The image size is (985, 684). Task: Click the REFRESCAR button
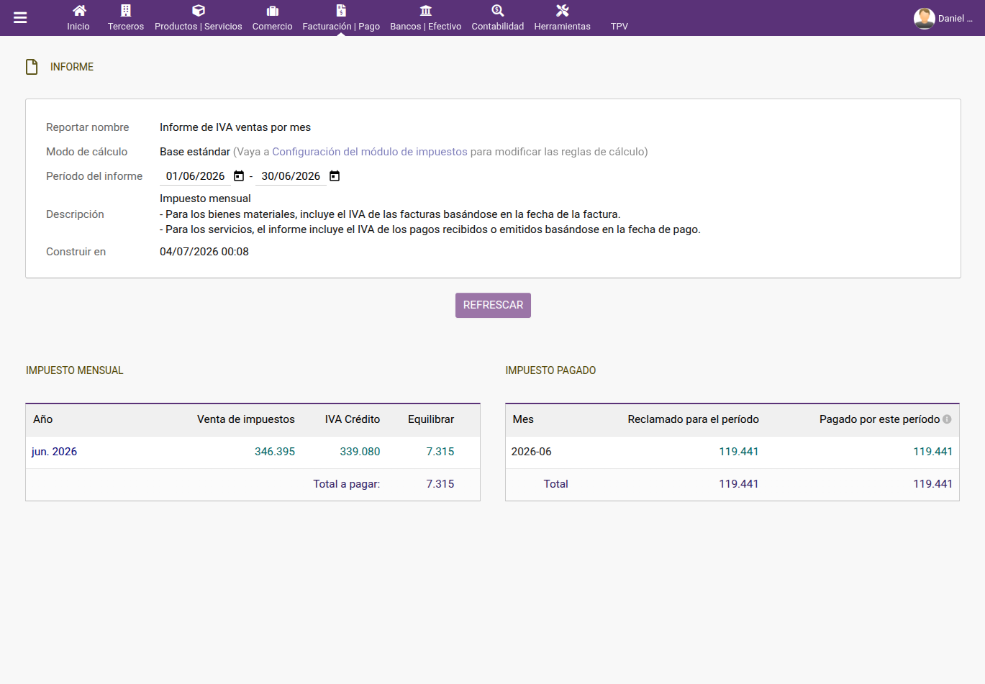[x=493, y=305]
